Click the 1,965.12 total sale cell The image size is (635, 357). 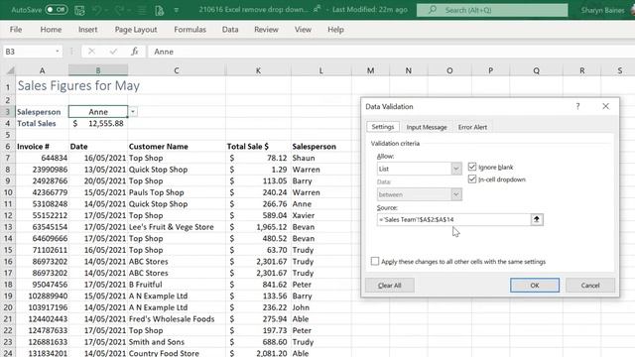tap(258, 227)
